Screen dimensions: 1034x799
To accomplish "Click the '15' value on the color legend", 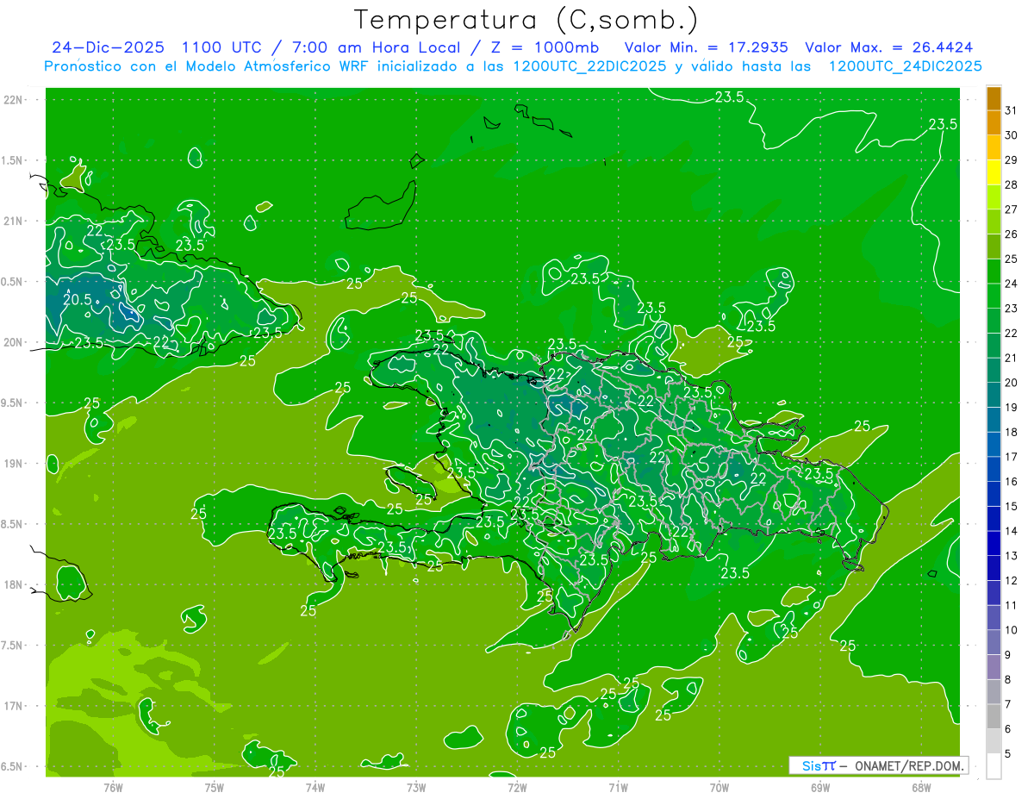I will coord(1011,506).
